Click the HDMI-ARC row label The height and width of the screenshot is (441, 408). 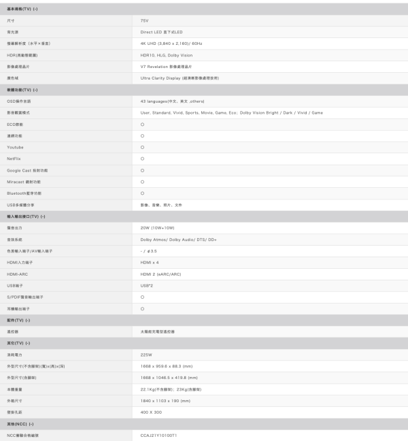tap(19, 274)
